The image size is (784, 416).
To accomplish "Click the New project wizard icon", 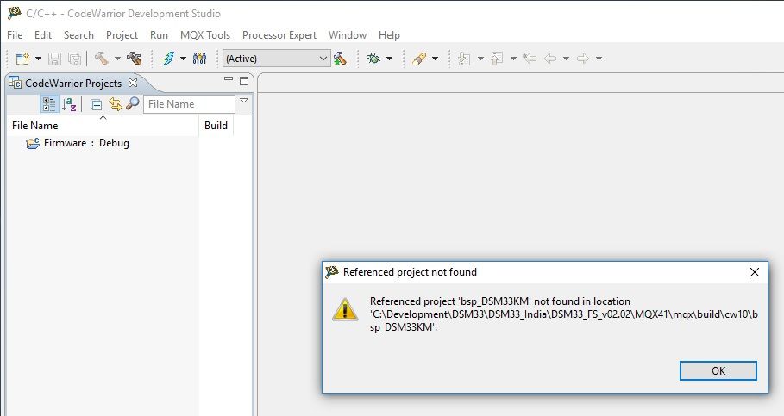I will point(22,59).
